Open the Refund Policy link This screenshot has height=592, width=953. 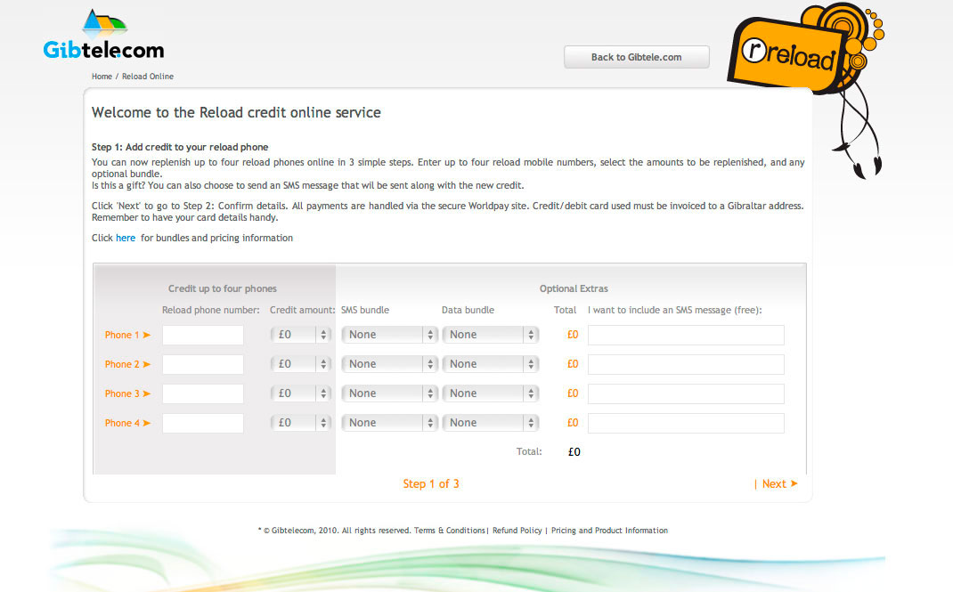click(x=517, y=531)
